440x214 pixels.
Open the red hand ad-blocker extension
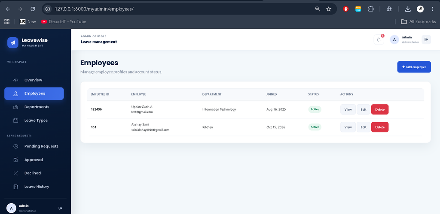[x=346, y=9]
